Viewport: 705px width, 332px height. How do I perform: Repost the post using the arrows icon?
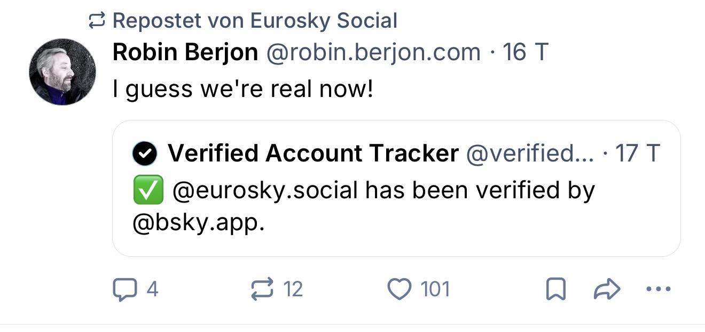coord(262,289)
